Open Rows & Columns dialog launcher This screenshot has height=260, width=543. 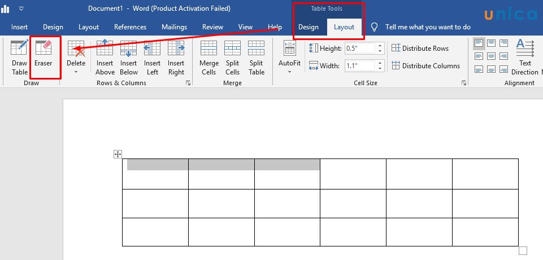(x=188, y=83)
